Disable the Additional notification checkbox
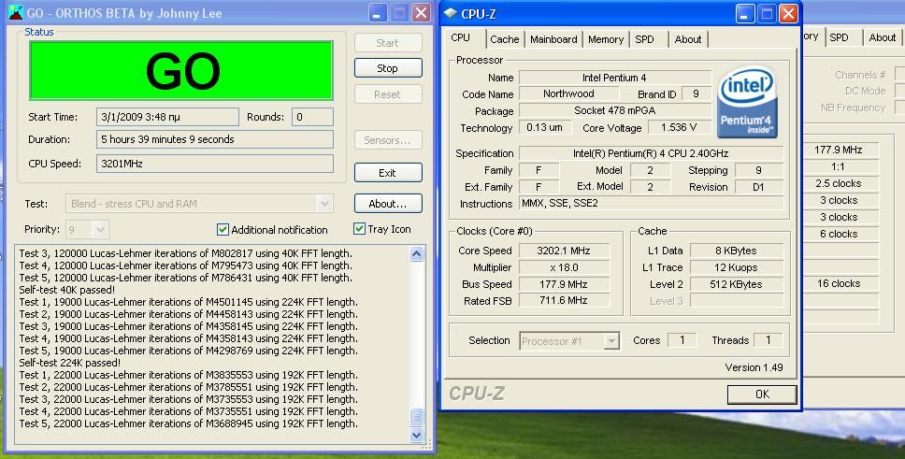Image resolution: width=905 pixels, height=459 pixels. [223, 230]
